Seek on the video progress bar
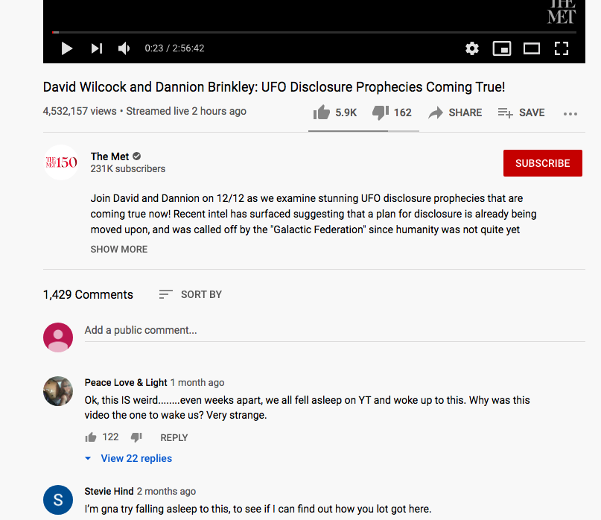 (314, 32)
